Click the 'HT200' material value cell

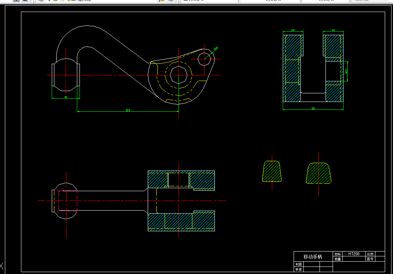pos(354,254)
